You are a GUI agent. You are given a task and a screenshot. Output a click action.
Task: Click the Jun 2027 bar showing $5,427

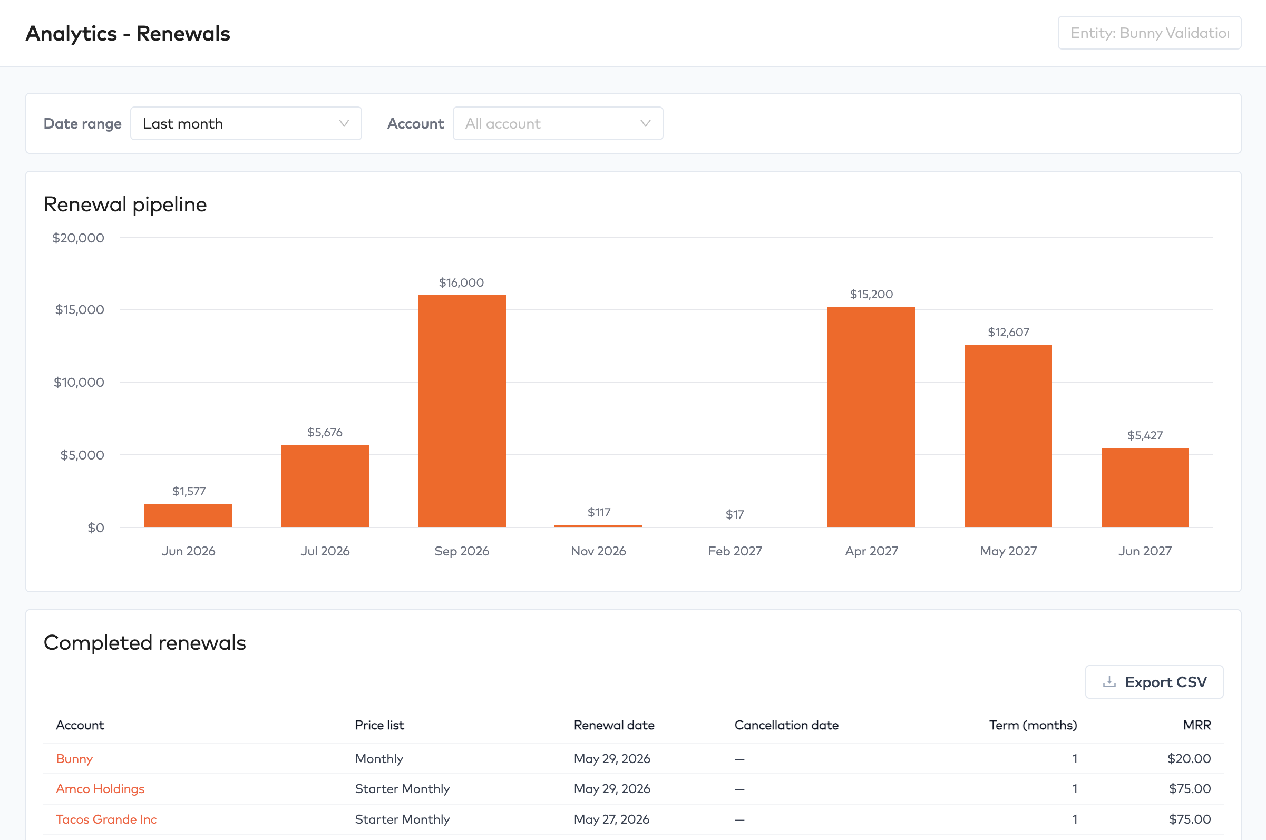[x=1145, y=487]
